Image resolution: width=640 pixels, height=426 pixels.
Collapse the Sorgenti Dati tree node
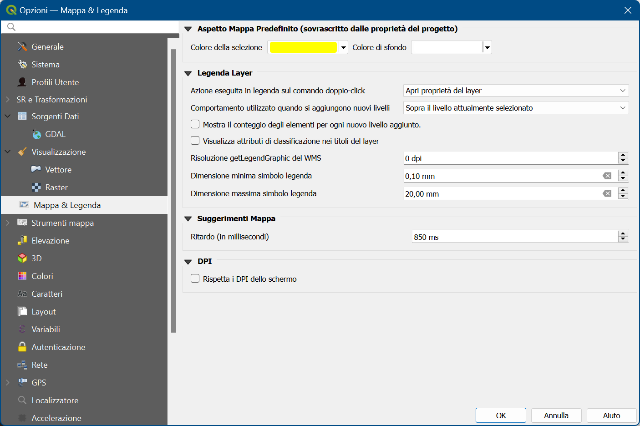click(8, 116)
